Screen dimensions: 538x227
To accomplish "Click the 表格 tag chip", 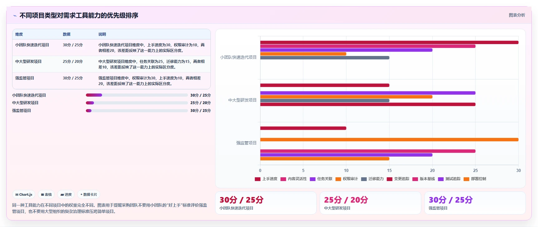I will (x=46, y=194).
